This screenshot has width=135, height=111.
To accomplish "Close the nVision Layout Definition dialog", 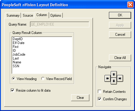I will (130, 5).
